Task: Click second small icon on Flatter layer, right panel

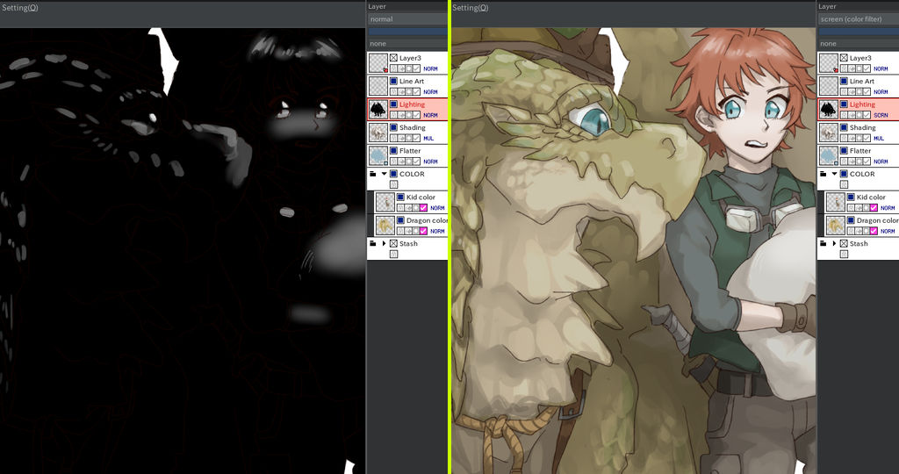Action: pyautogui.click(x=852, y=162)
